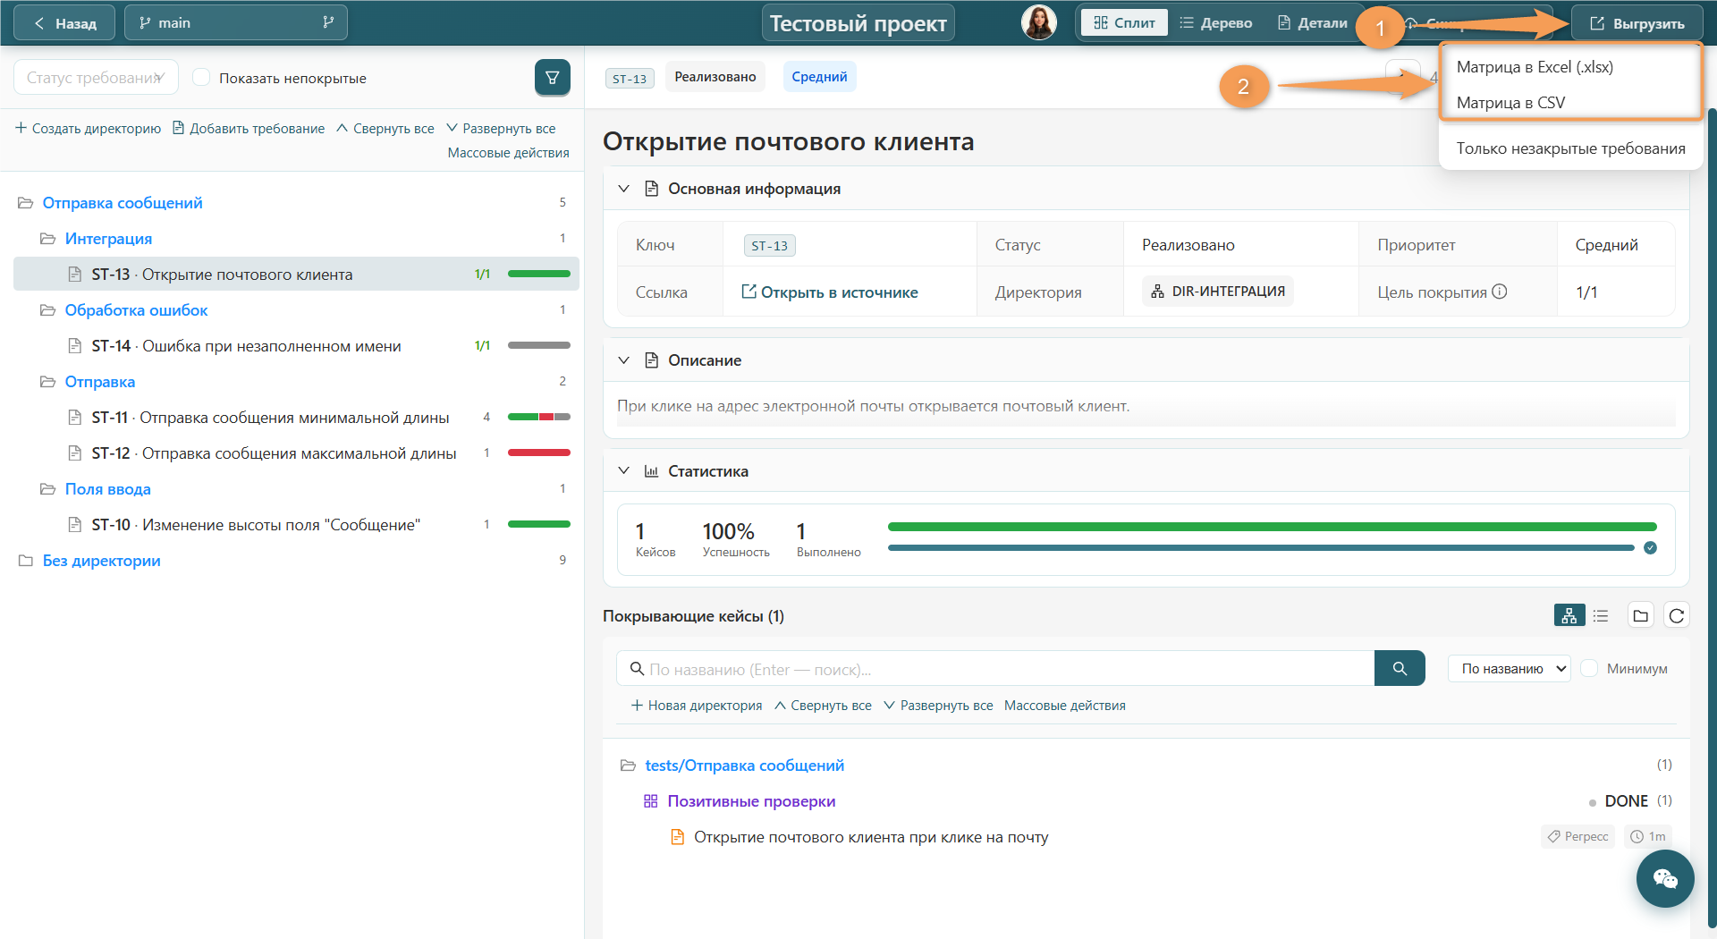Screen dimensions: 1717x939
Task: Click the 1m duration clock badge
Action: click(x=1647, y=836)
